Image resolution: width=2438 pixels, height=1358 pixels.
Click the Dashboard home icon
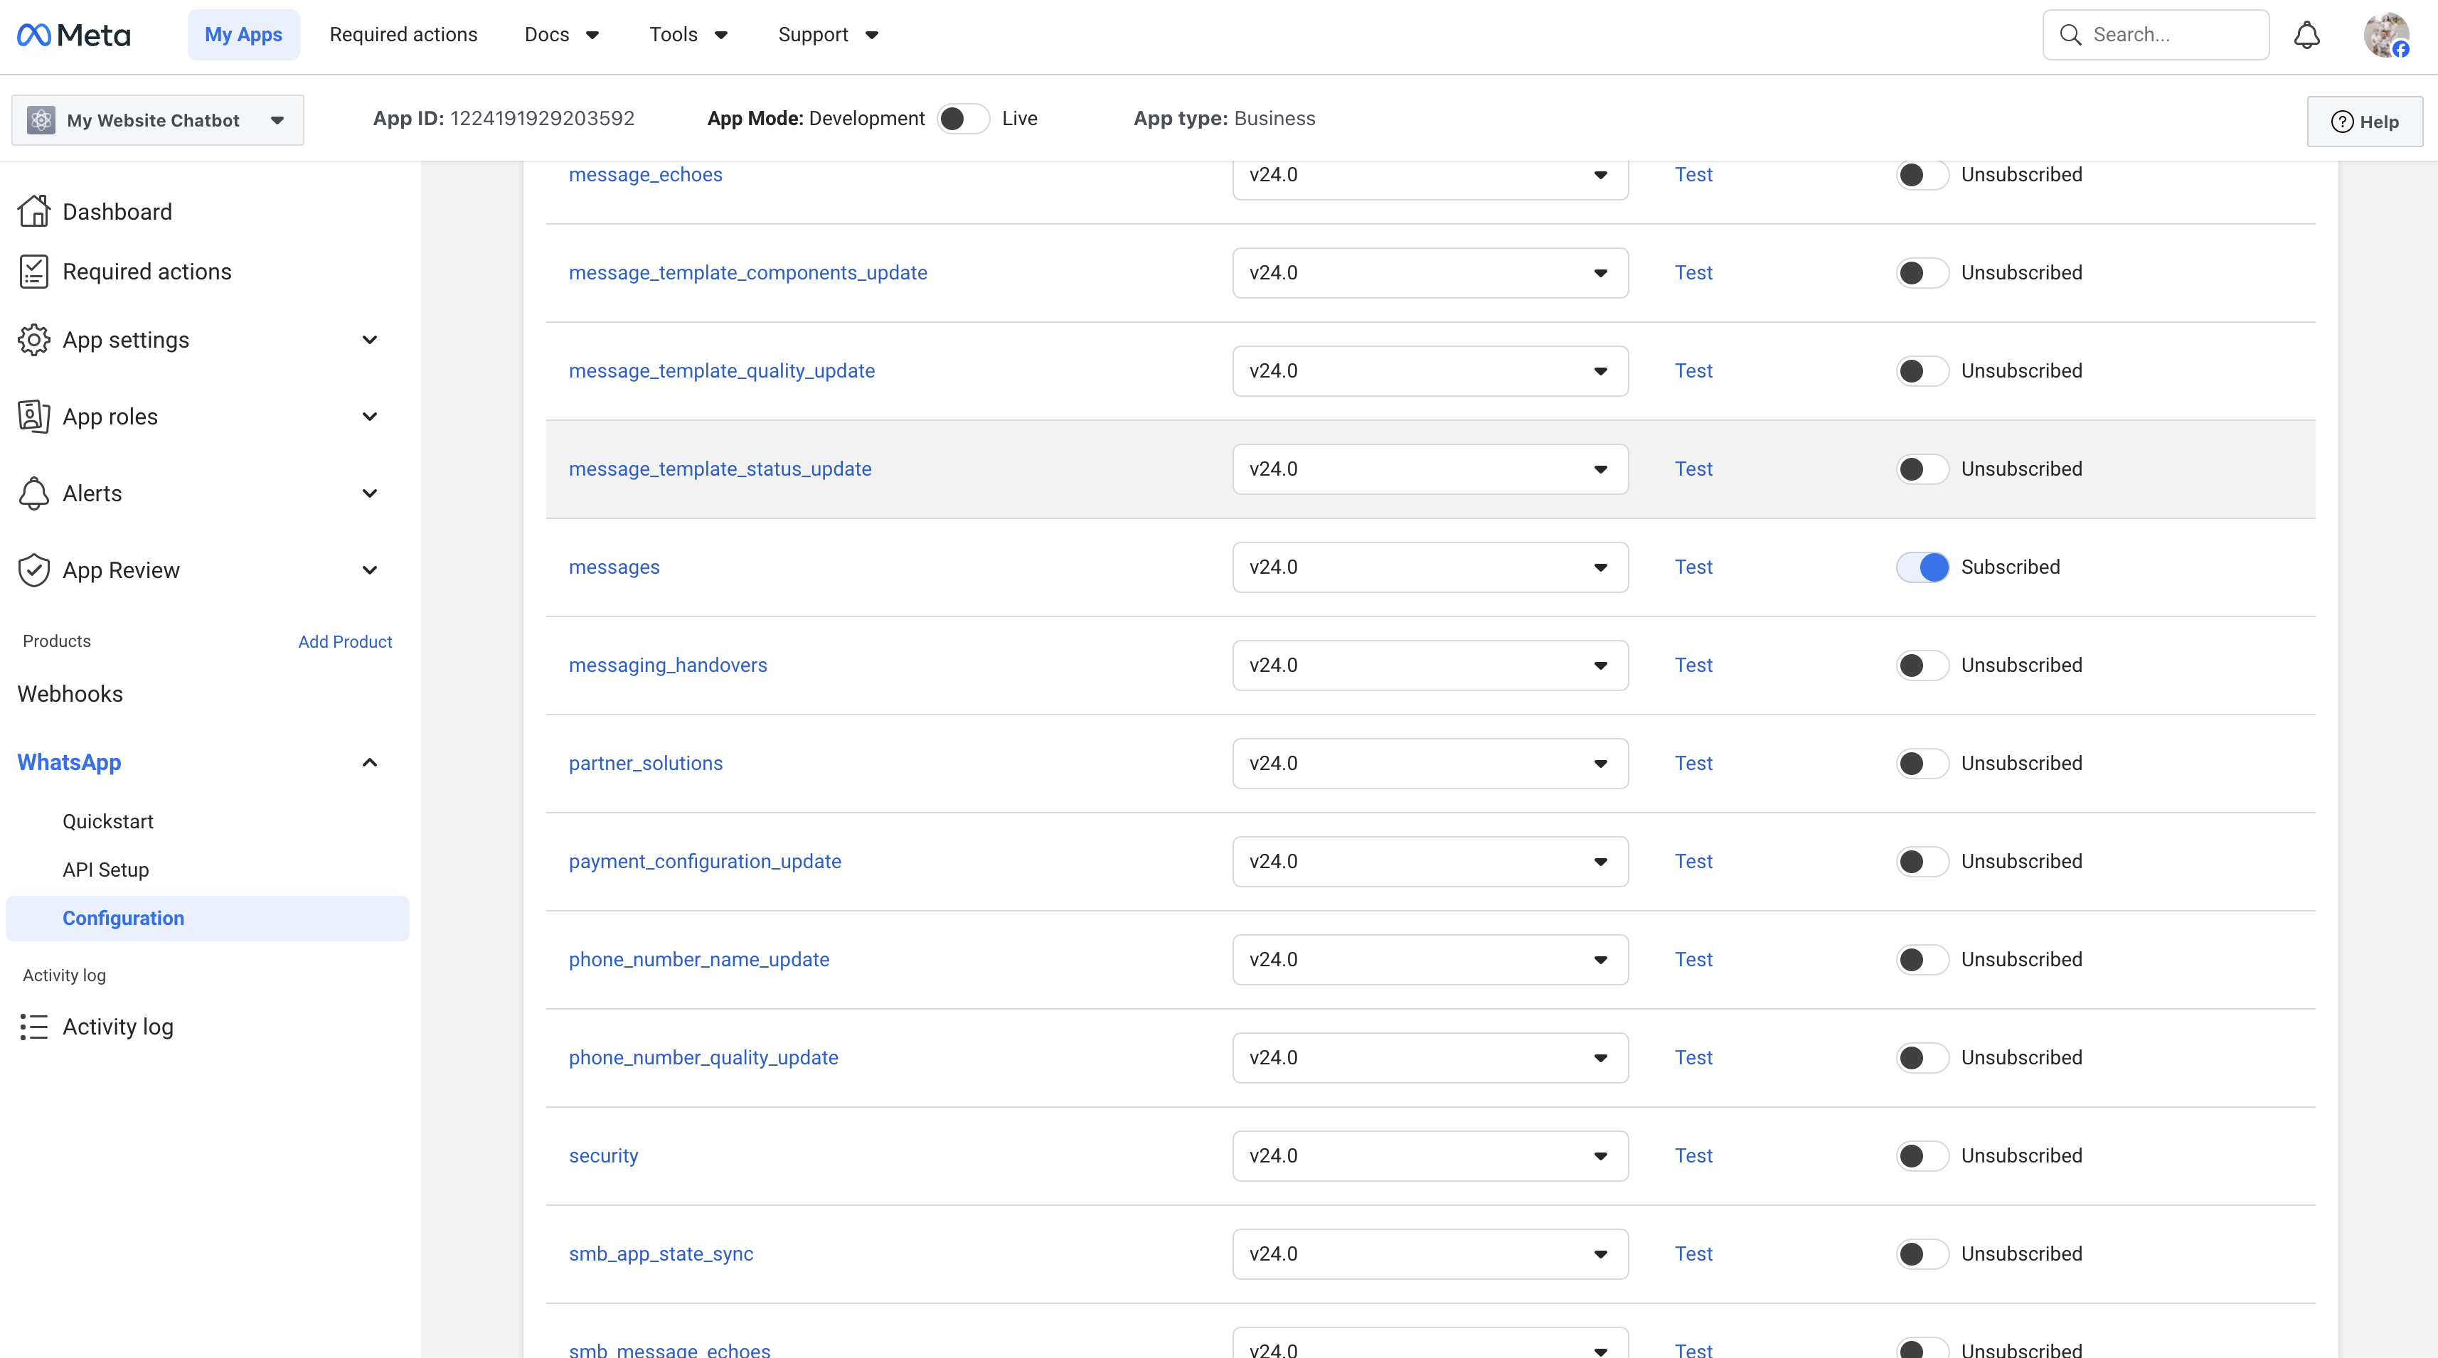[34, 211]
